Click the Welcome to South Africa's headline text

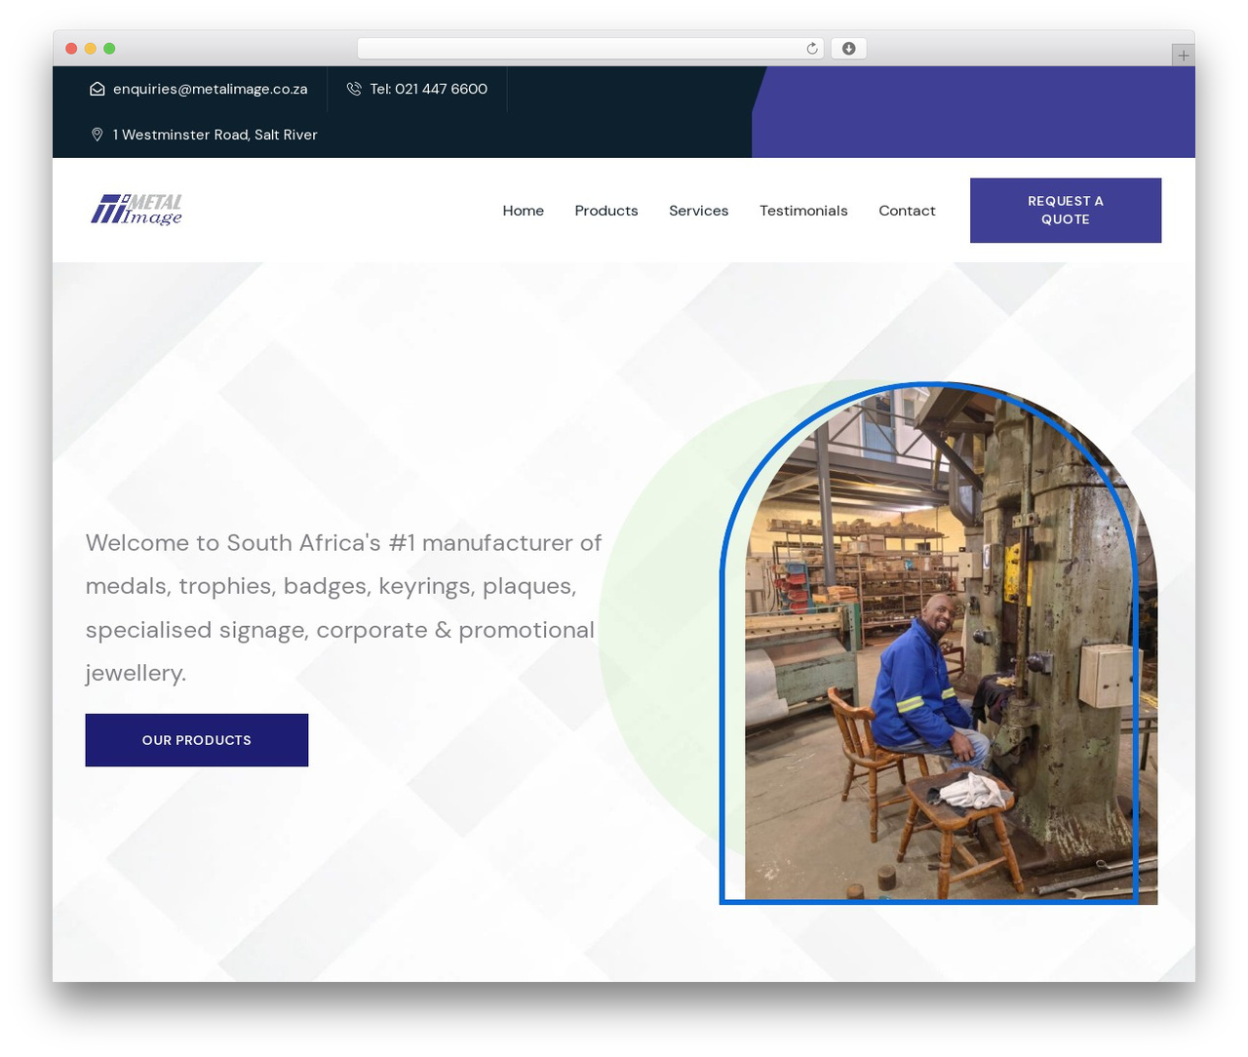[x=343, y=607]
